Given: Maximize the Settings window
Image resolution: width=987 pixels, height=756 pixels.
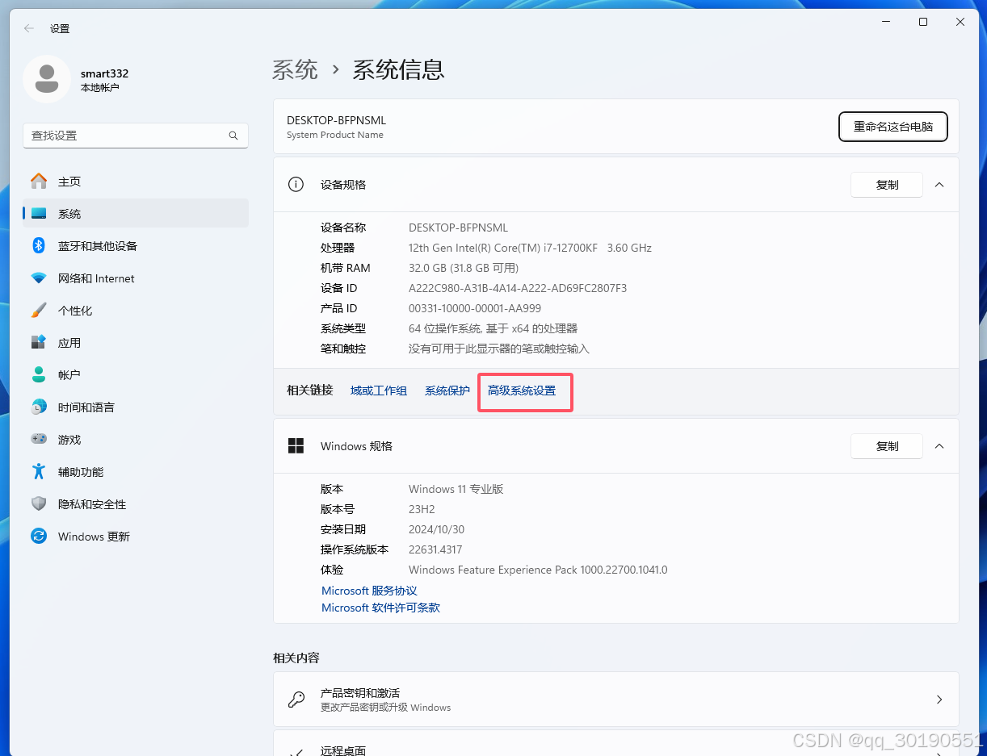Looking at the screenshot, I should pos(923,22).
